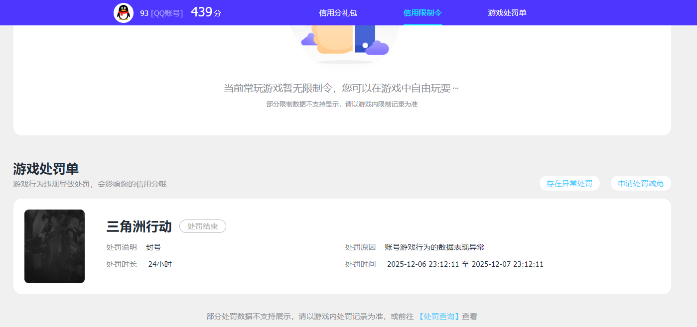Viewport: 697px width, 327px height.
Task: Click the 存在异常处罚 button
Action: (x=569, y=183)
